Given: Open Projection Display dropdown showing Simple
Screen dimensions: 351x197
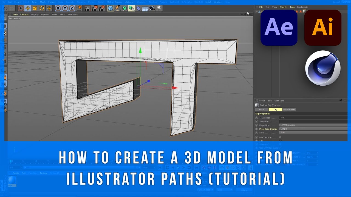Looking at the screenshot, I should point(313,129).
